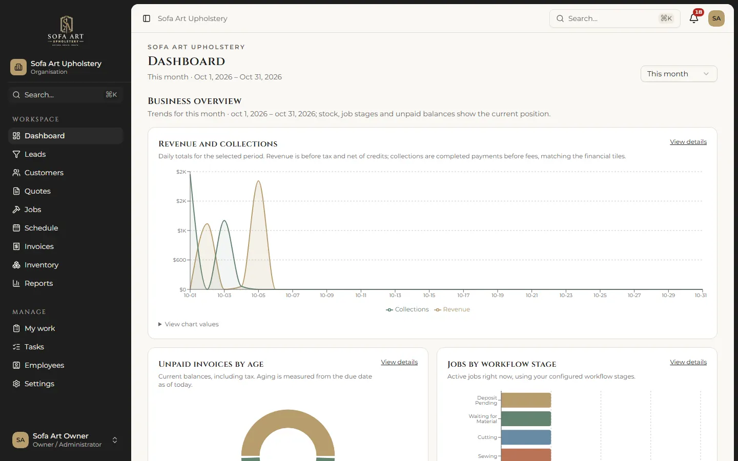Click the Leads funnel icon
Image resolution: width=738 pixels, height=461 pixels.
(x=16, y=154)
